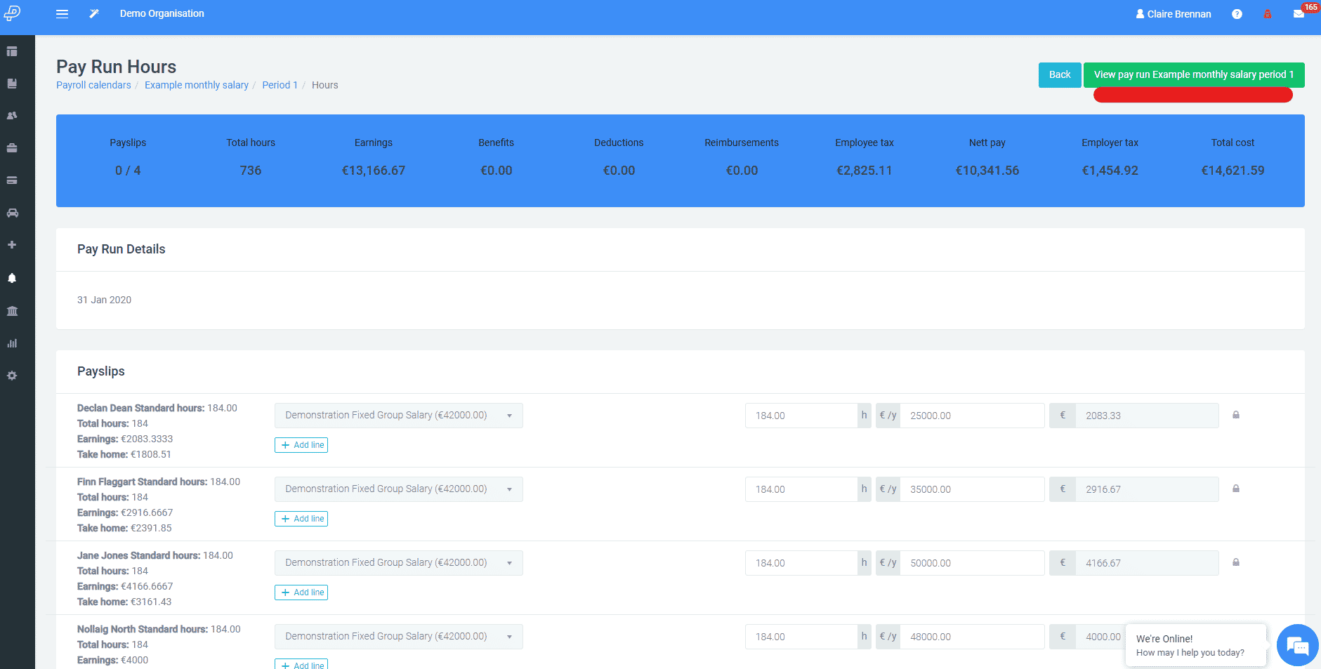
Task: Open notifications via the bell icon
Action: point(12,278)
